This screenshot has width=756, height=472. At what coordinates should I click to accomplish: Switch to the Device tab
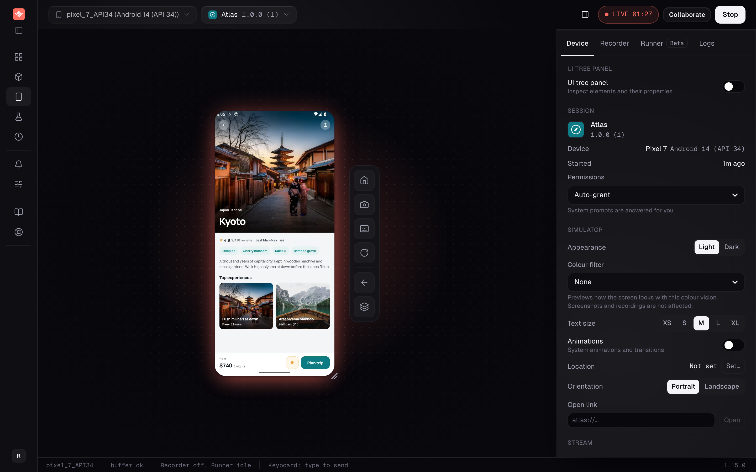pos(577,43)
